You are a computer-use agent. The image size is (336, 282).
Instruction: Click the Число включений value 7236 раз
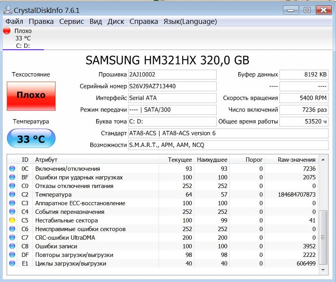pyautogui.click(x=304, y=110)
